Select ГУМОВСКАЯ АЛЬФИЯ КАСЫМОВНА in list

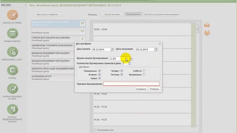(x=59, y=39)
